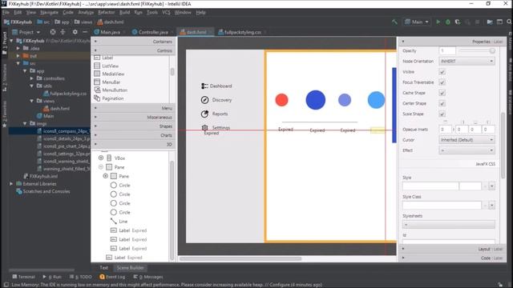This screenshot has height=288, width=513.
Task: Toggle the Scale Shape checkbox
Action: [442, 114]
